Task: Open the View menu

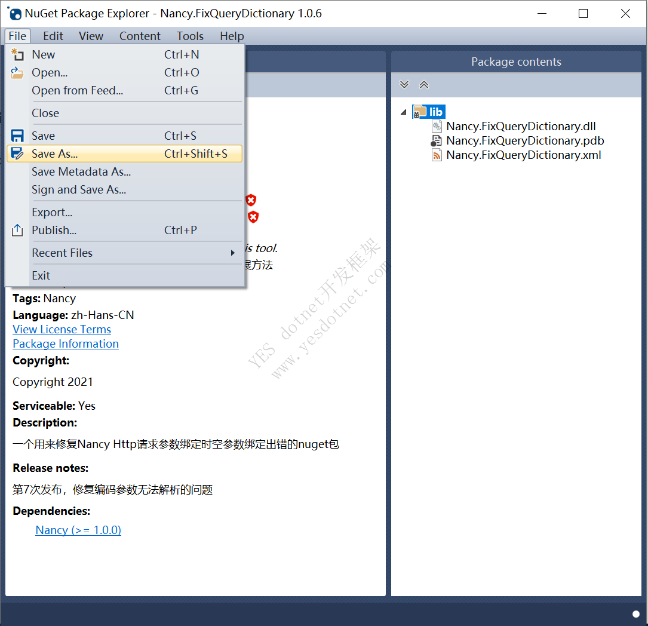Action: coord(91,36)
